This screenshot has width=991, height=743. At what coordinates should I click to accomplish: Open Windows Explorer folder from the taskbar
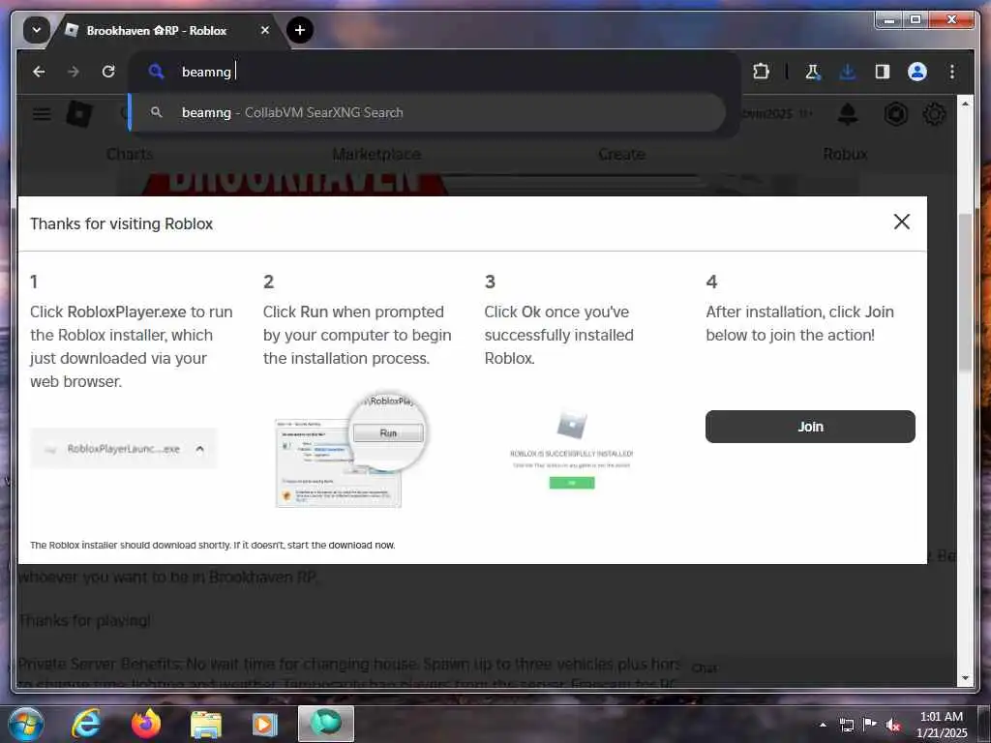pos(206,724)
